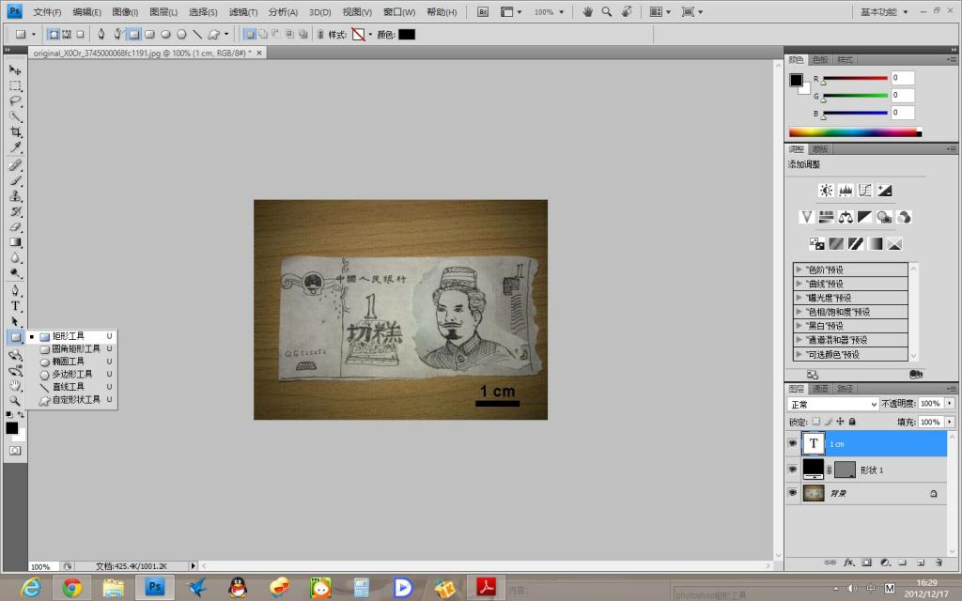Hide the 形状 1 layer

pos(793,469)
